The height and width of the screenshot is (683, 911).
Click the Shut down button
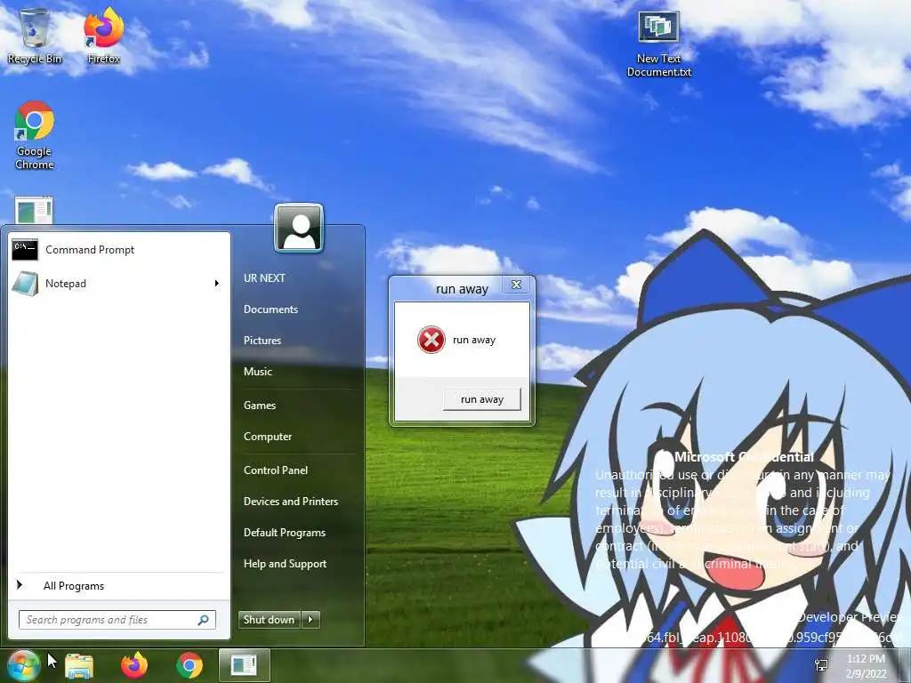pyautogui.click(x=269, y=620)
